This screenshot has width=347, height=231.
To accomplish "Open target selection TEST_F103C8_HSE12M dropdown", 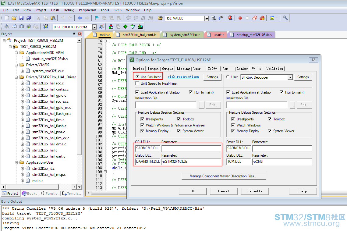I will tap(94, 27).
